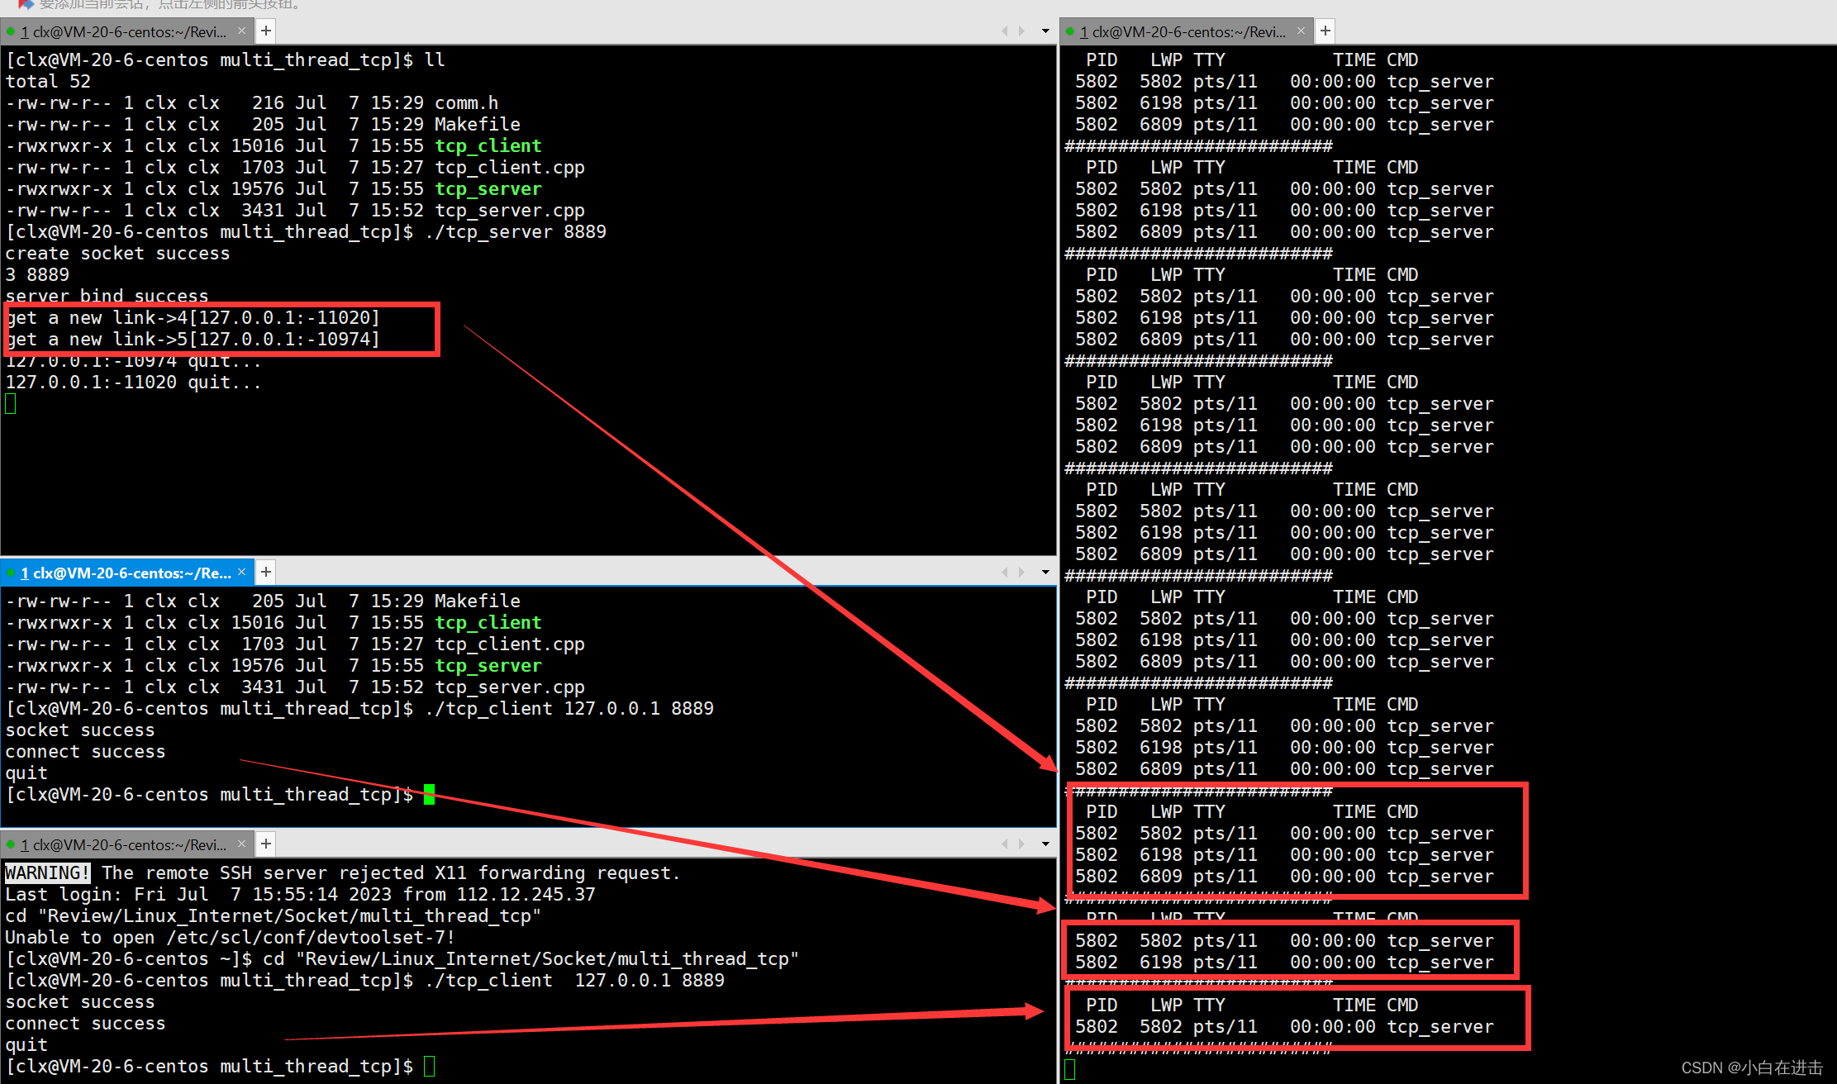Screen dimensions: 1837x1084
Task: Click the '127.0.0.1:-11020 quit...' line
Action: 133,382
